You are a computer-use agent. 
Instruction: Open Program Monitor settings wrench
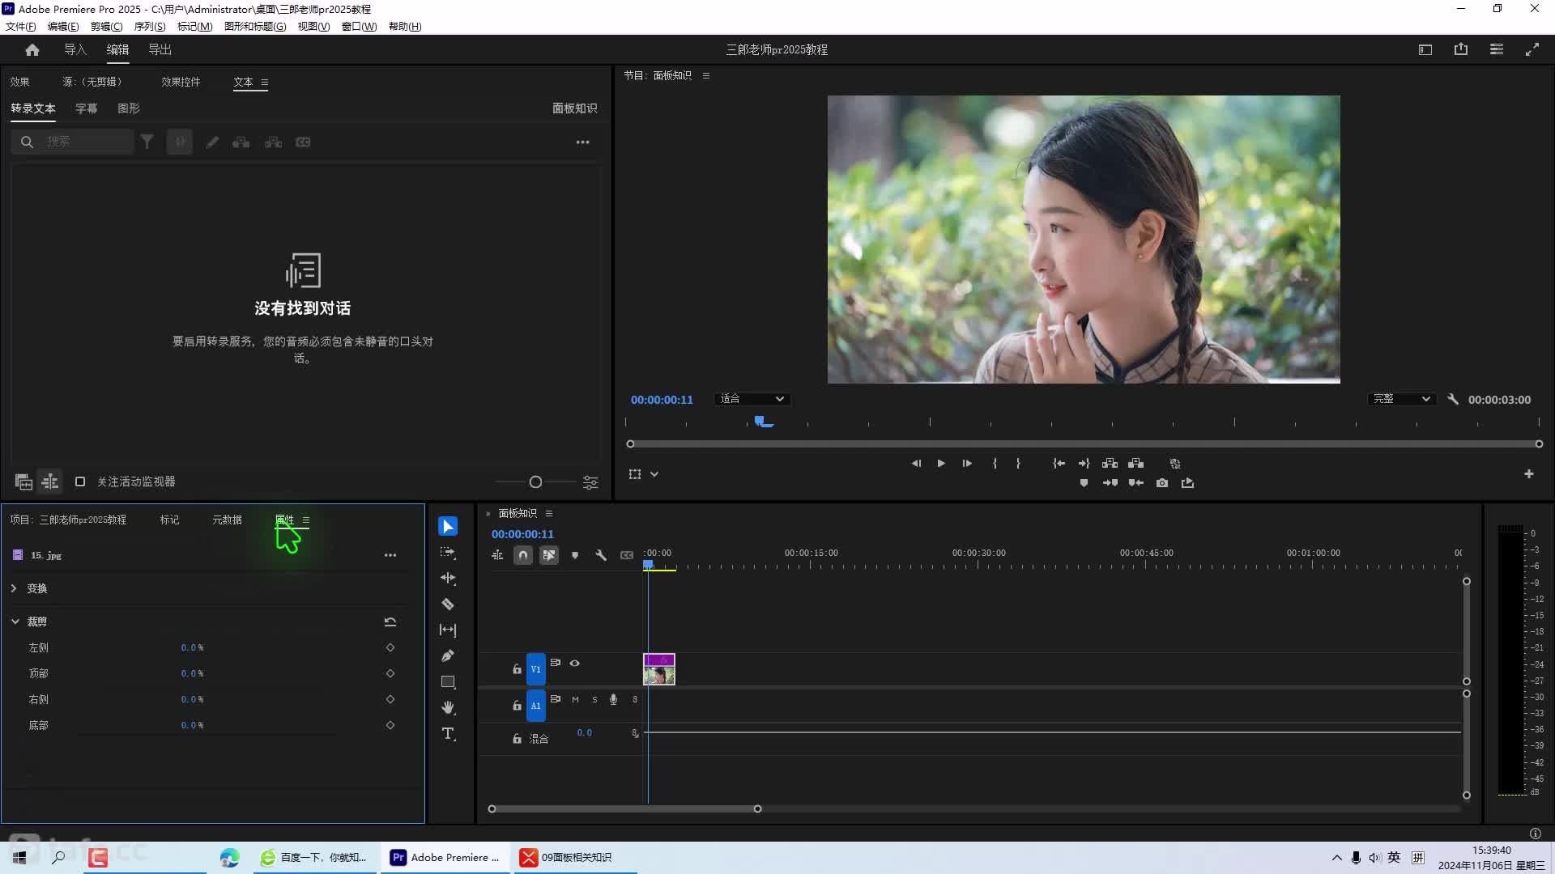tap(1453, 399)
